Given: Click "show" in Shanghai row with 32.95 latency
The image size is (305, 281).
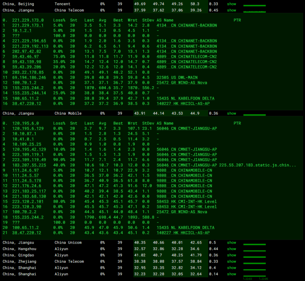Looking at the screenshot, I should pos(231,268).
